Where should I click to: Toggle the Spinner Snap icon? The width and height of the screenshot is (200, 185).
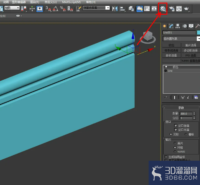(x=70, y=9)
